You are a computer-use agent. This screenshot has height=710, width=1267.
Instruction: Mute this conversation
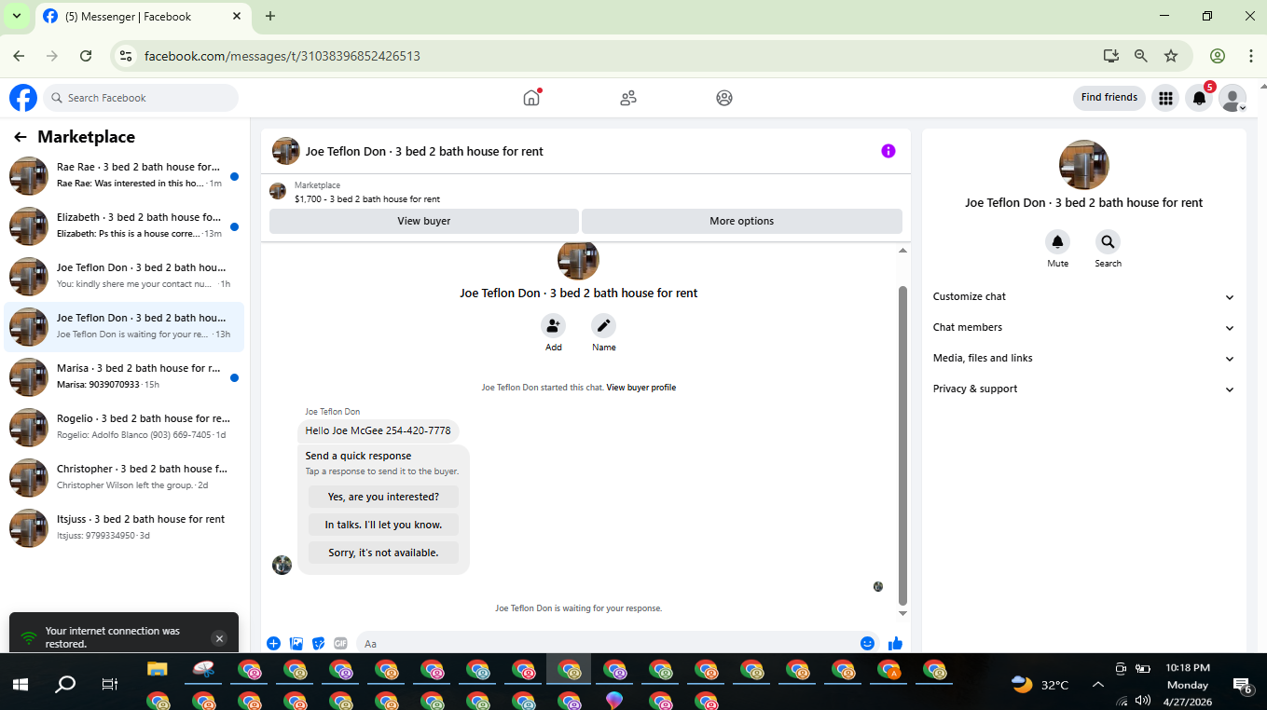tap(1057, 242)
